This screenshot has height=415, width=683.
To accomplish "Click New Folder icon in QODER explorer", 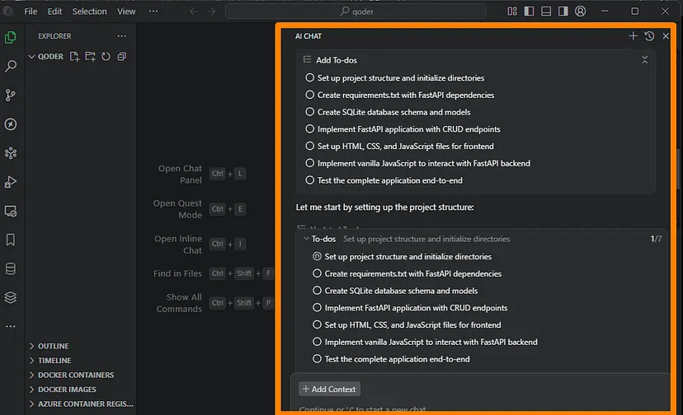I will coord(90,57).
